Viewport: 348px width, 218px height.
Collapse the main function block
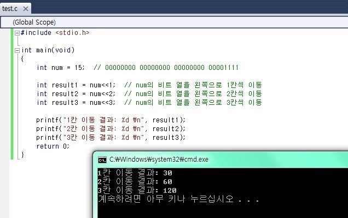pos(17,50)
